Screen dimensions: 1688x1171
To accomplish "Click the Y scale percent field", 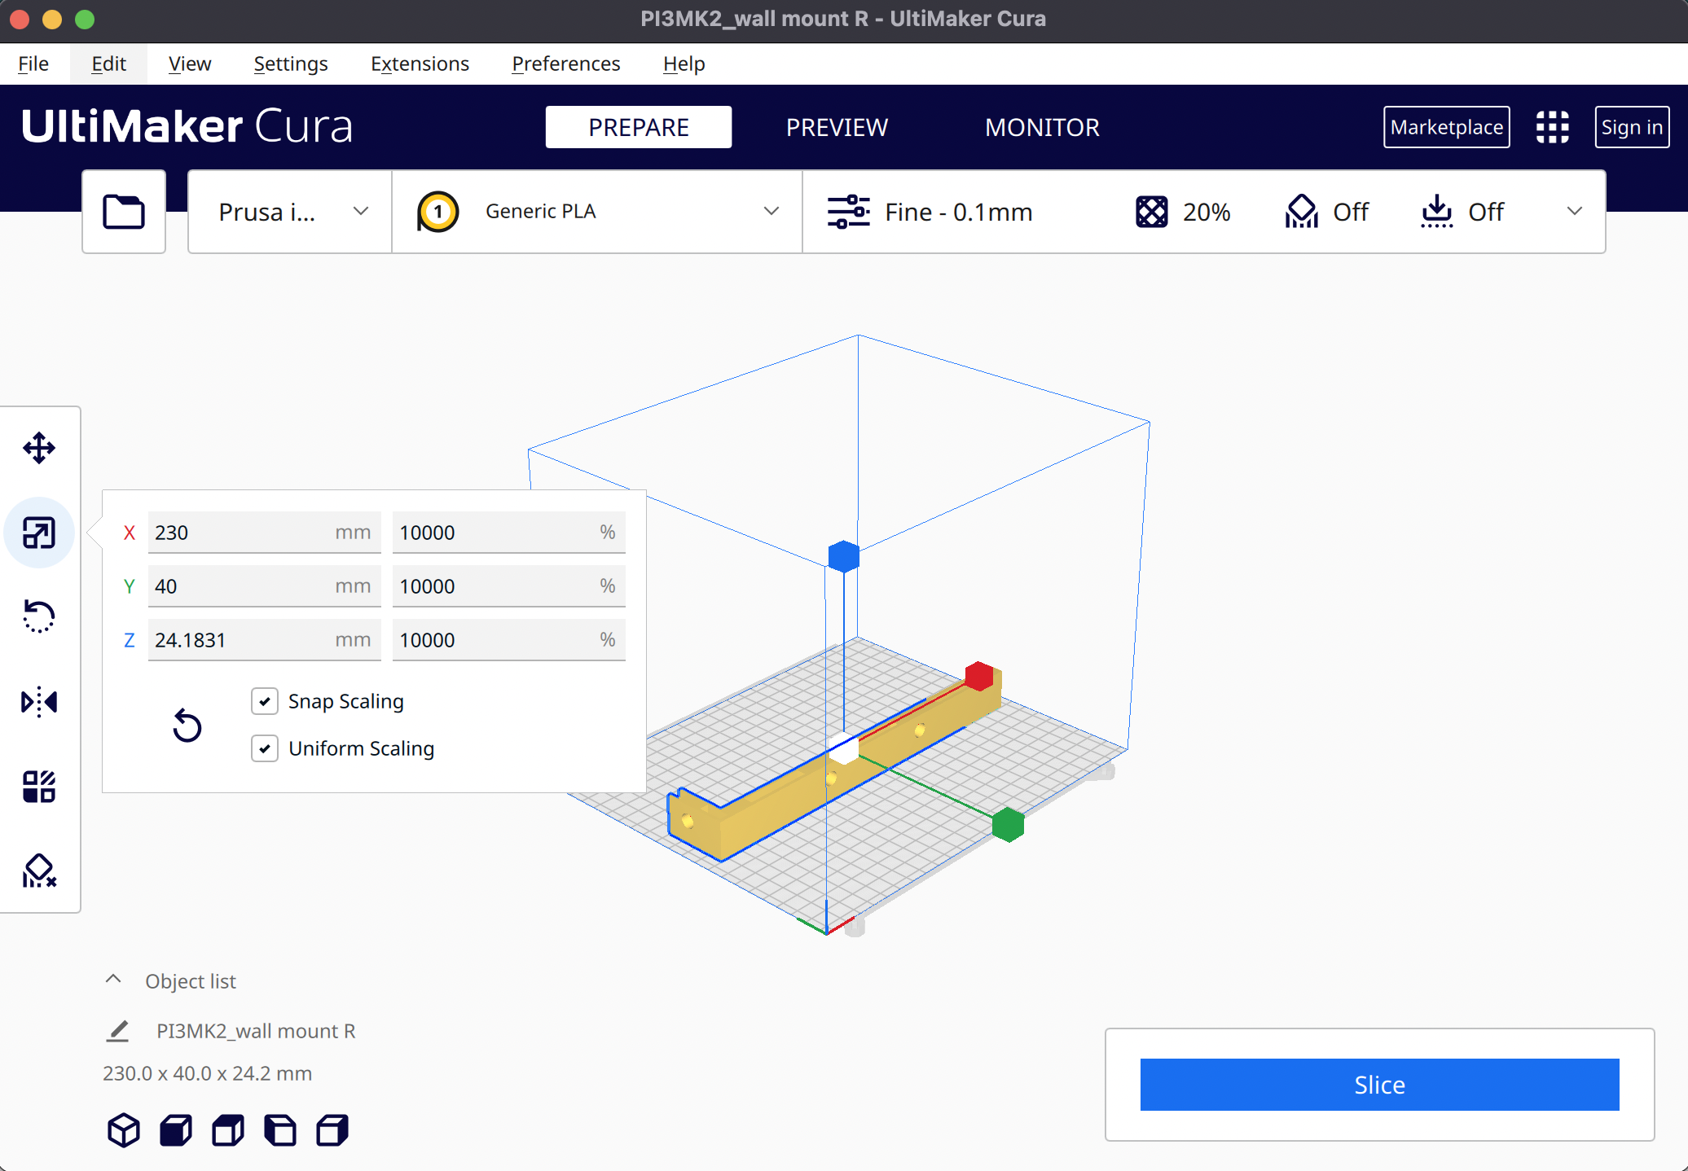I will tap(508, 586).
